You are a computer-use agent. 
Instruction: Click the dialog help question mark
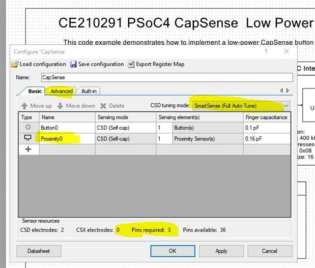click(x=266, y=51)
